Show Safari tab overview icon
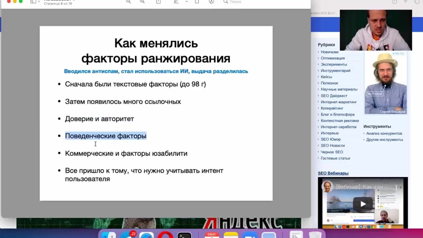 (416, 2)
